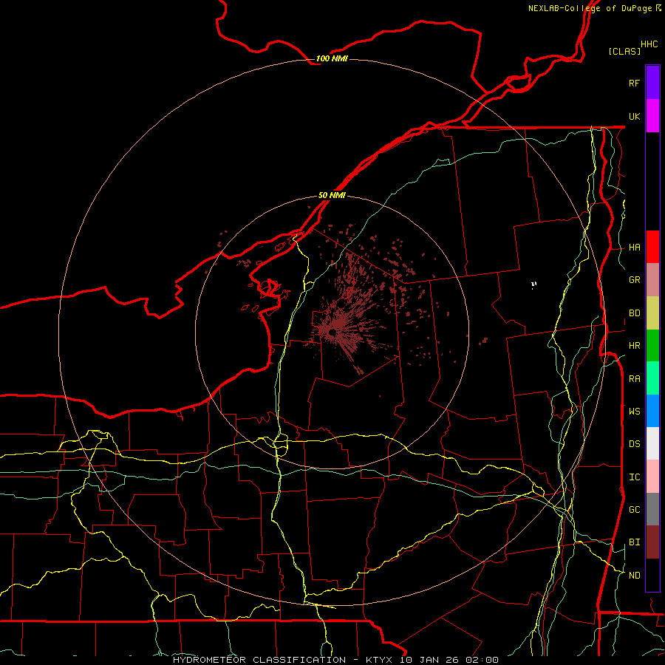Click the 'BI' legend label

(x=634, y=542)
